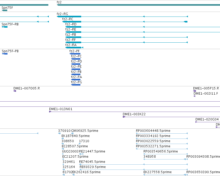The height and width of the screenshot is (176, 220).
Task: Click the Spn75F gene label
Action: 7,8
